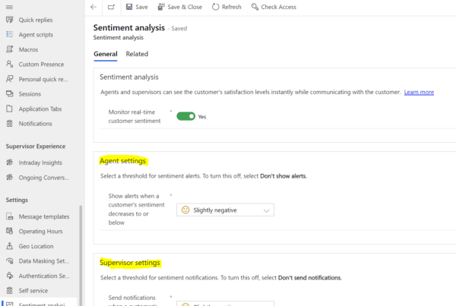This screenshot has height=306, width=456.
Task: Open Quick replies in the sidebar
Action: click(36, 21)
